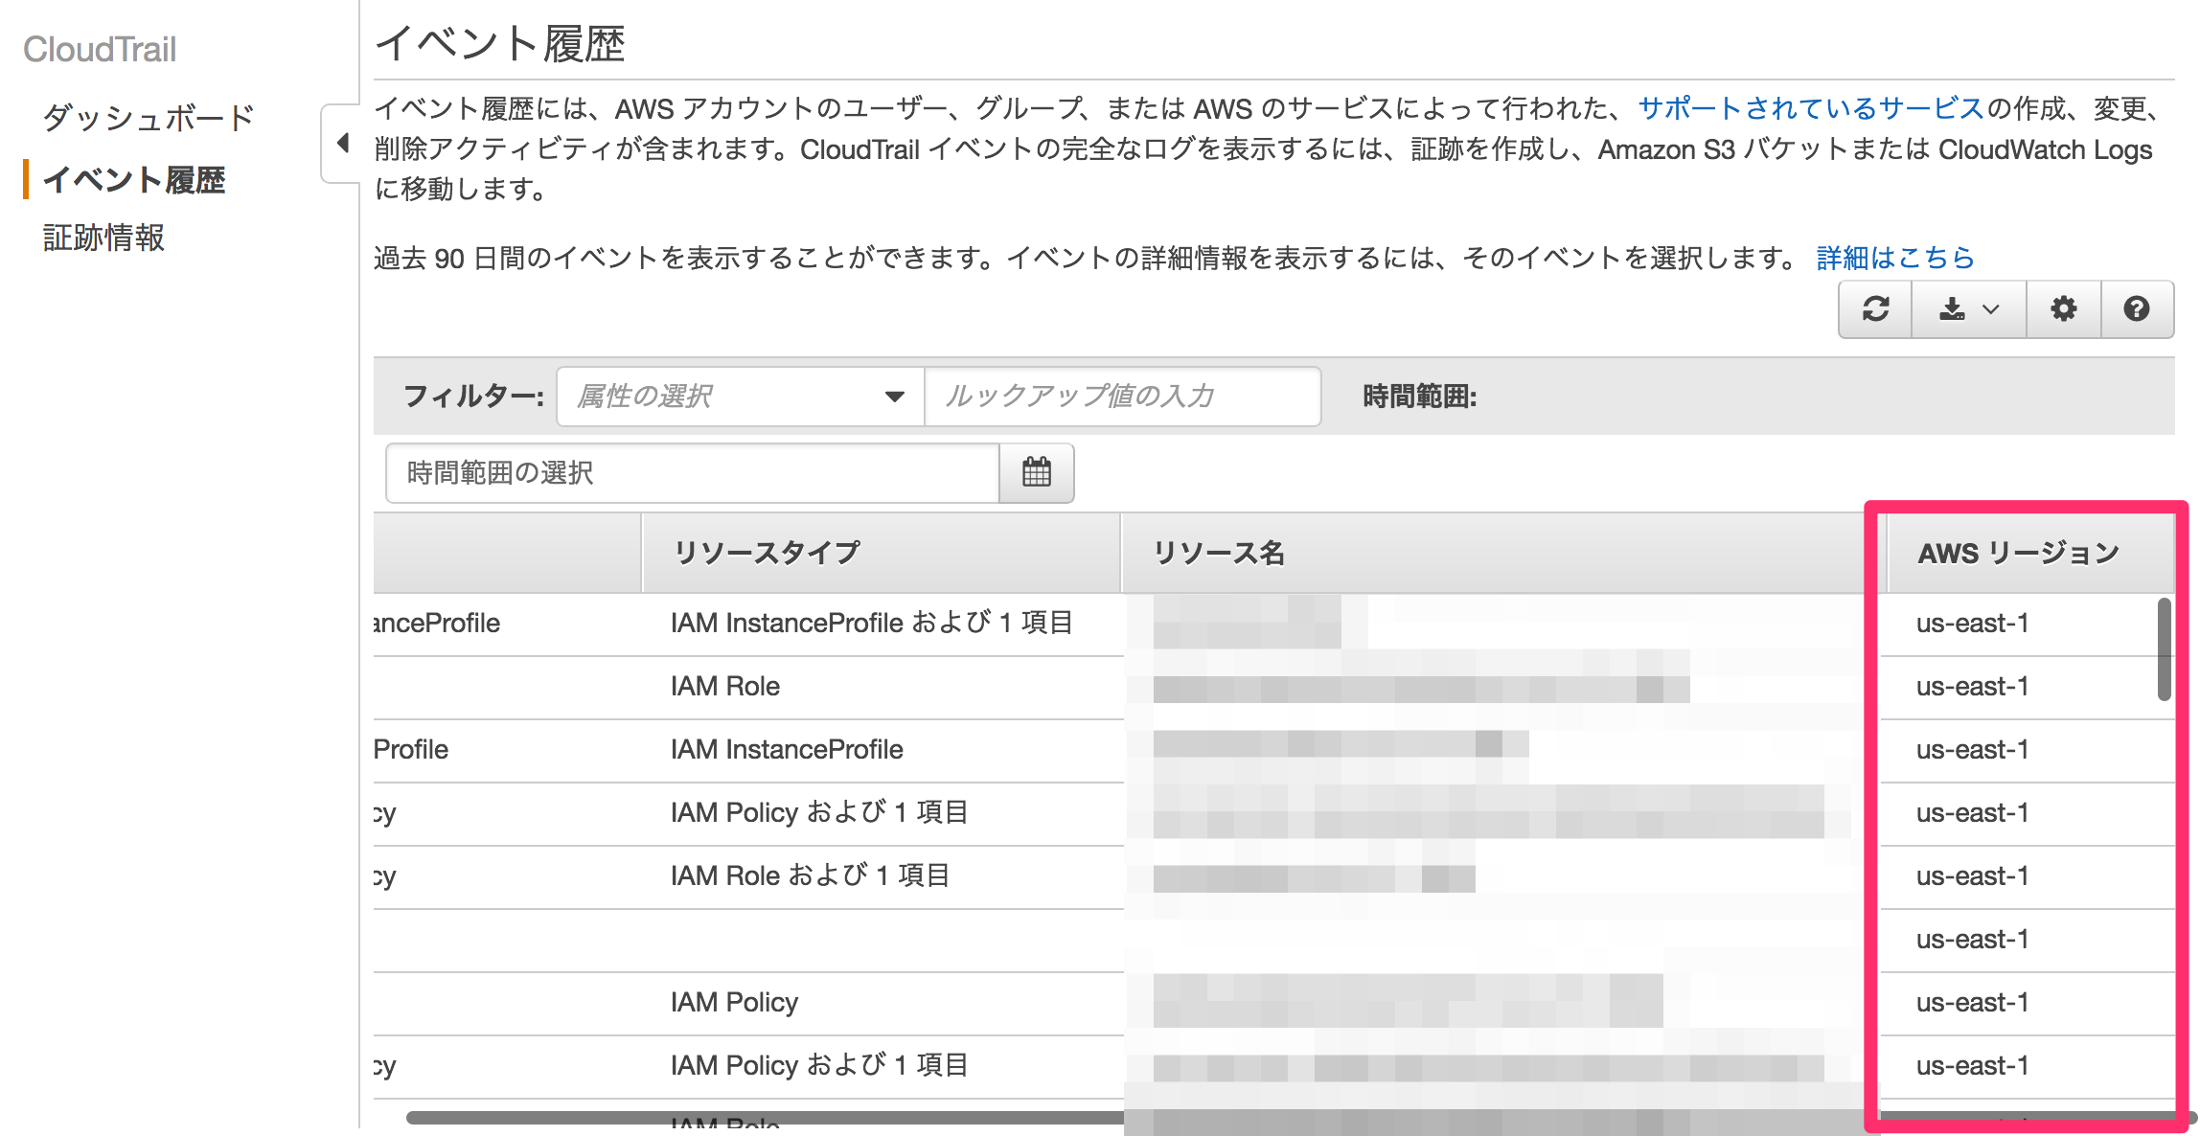Open the calendar date picker icon
The image size is (2200, 1136).
click(1037, 473)
